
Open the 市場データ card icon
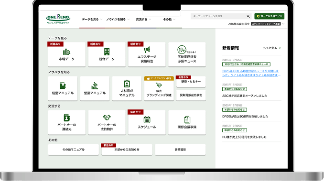coord(66,52)
